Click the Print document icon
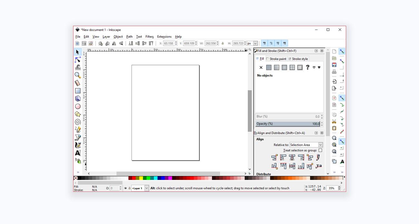 point(334,72)
